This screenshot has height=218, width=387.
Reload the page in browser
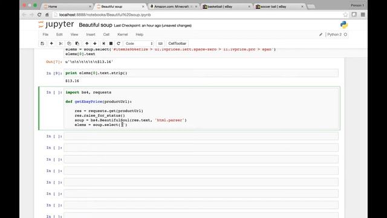pyautogui.click(x=39, y=15)
